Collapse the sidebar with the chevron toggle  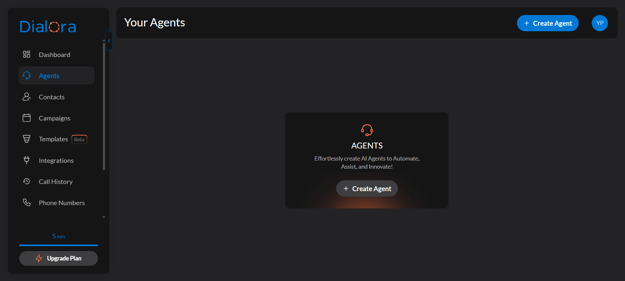click(x=109, y=41)
